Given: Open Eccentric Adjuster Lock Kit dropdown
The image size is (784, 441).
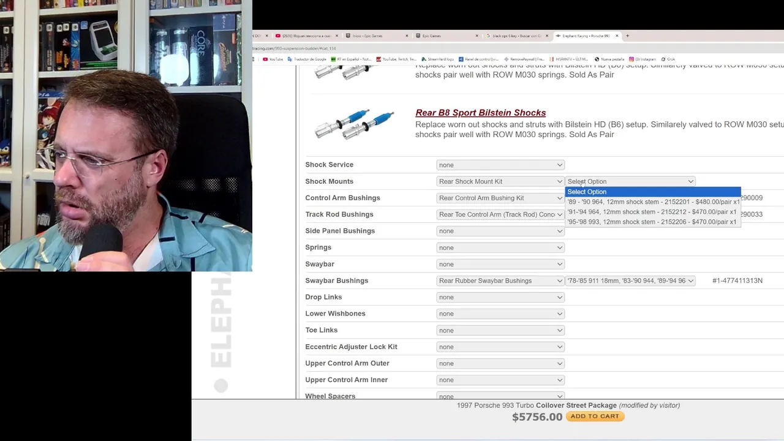Looking at the screenshot, I should (x=500, y=347).
